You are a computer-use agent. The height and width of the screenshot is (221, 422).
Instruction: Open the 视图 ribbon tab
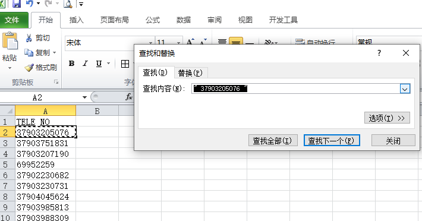tap(245, 20)
